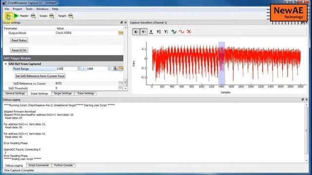This screenshot has width=312, height=175.
Task: Click the SAD Threshold value 0
Action: [57, 88]
